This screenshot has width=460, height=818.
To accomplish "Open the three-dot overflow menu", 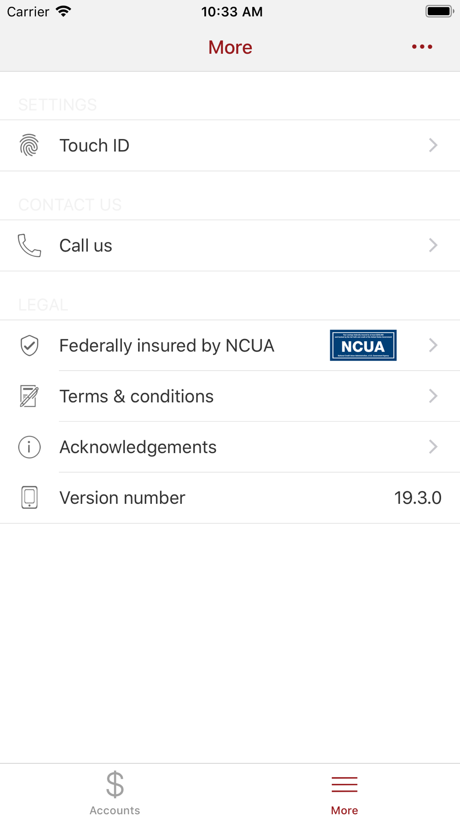I will [422, 47].
